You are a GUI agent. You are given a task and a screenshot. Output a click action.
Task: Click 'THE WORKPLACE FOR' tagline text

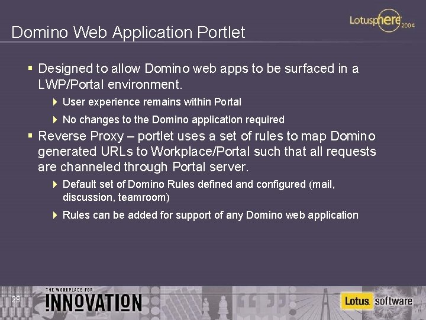[69, 290]
